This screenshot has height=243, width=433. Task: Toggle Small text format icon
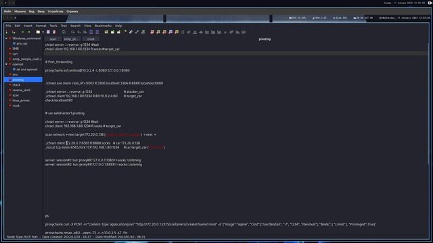pos(225,32)
